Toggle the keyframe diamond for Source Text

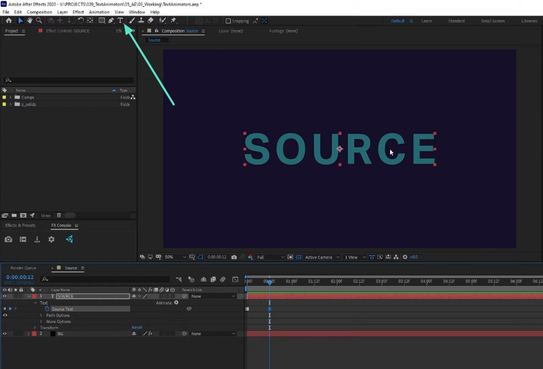point(10,309)
